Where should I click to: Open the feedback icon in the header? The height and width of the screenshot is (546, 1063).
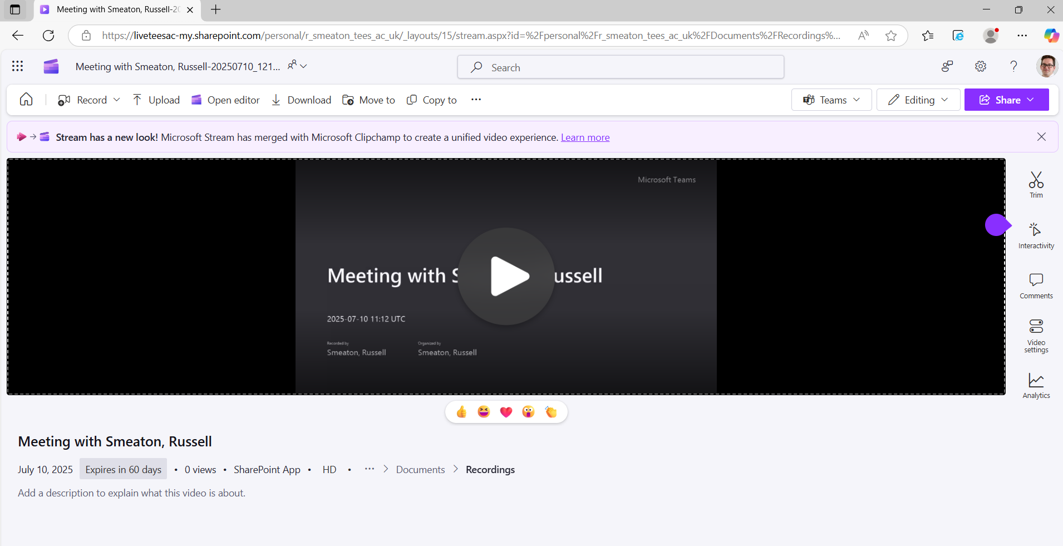coord(947,67)
